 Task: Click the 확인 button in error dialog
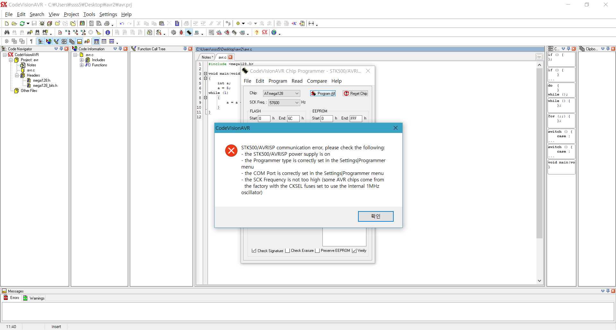pyautogui.click(x=376, y=216)
